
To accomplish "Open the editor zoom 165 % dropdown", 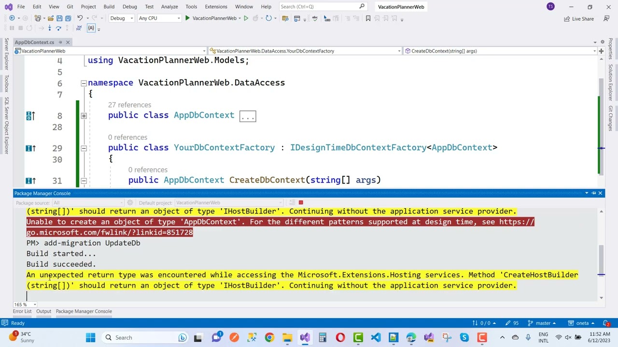I will [25, 305].
